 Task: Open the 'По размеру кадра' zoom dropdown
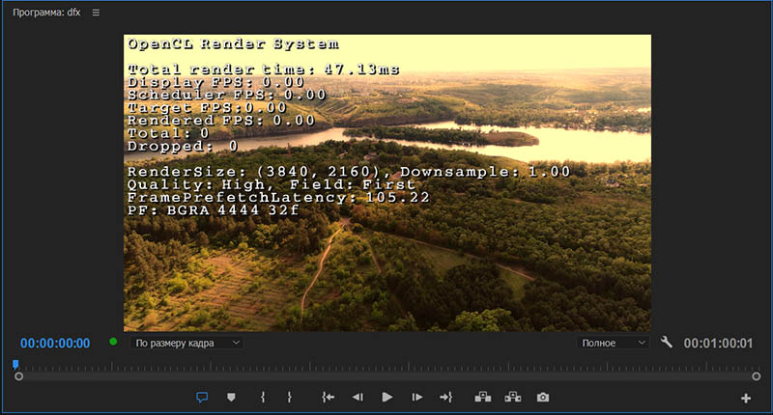(x=187, y=343)
